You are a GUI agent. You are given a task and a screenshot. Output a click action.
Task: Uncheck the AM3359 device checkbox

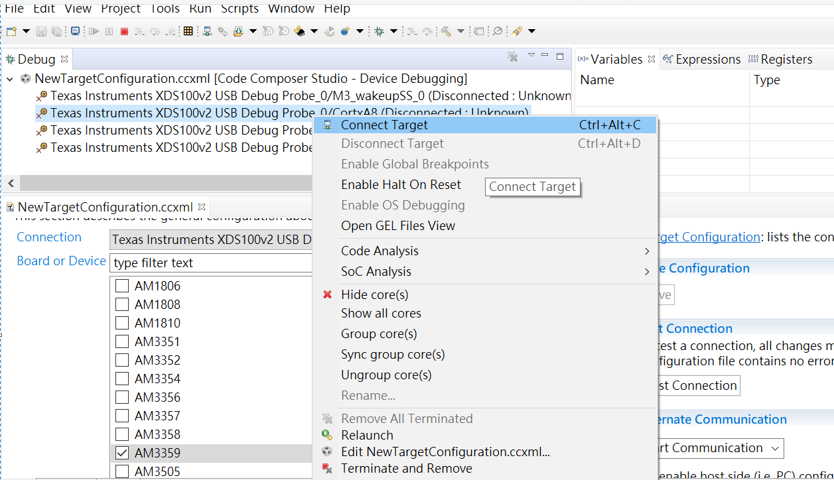tap(122, 453)
